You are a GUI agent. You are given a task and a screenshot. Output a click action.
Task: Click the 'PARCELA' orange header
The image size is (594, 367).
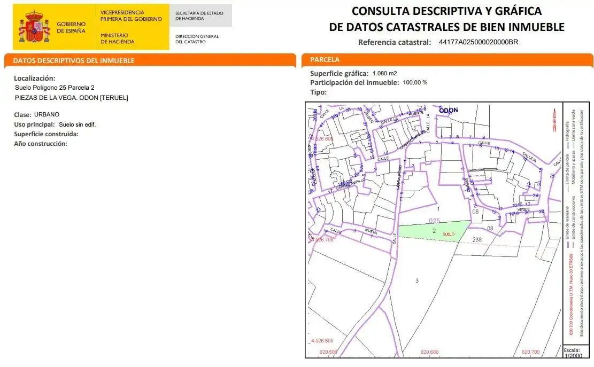tap(448, 60)
